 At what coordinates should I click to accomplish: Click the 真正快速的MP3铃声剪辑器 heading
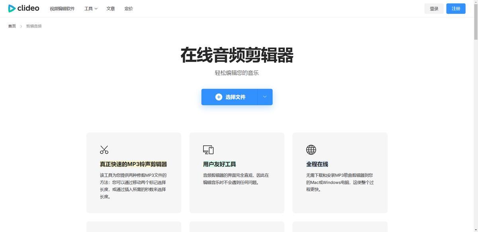point(133,164)
